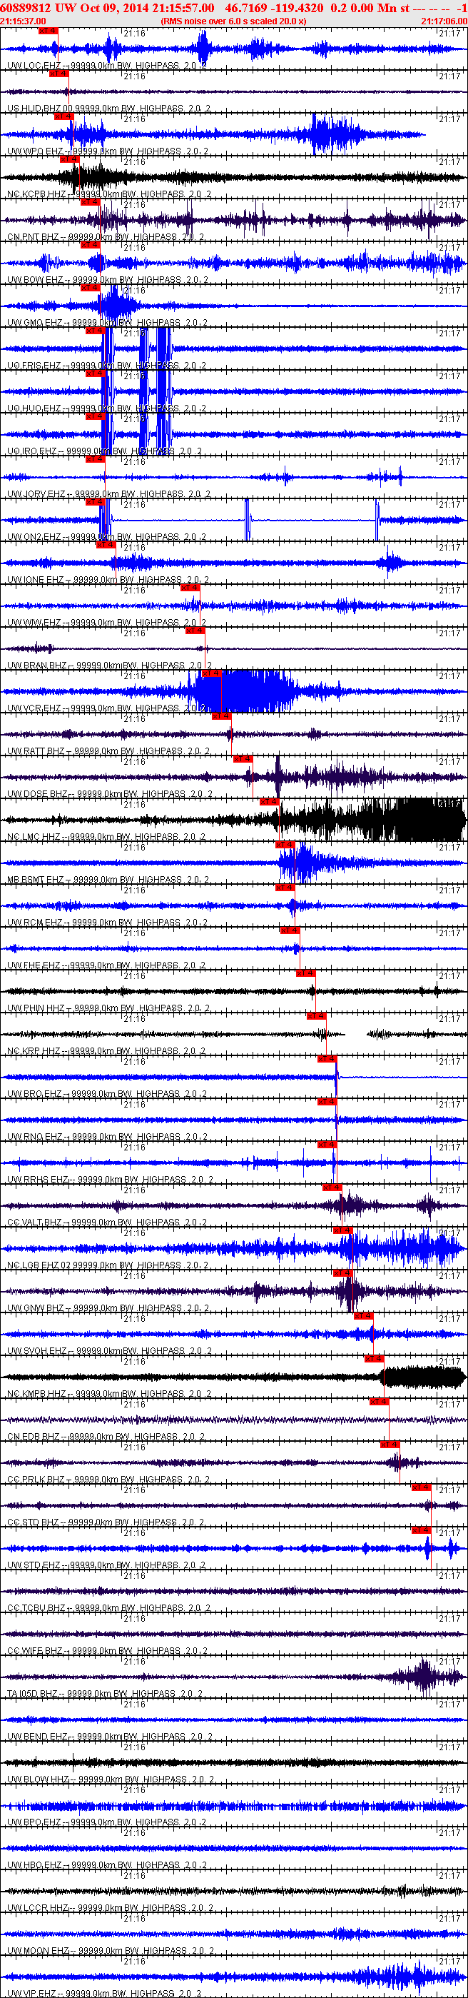The height and width of the screenshot is (1998, 468).
Task: Select the UW SVOH EHZ station label
Action: 108,1350
